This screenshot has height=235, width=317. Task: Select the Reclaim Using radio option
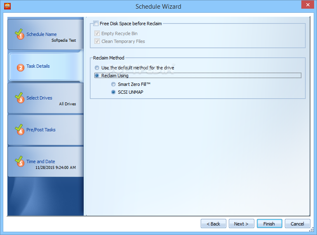[x=97, y=76]
